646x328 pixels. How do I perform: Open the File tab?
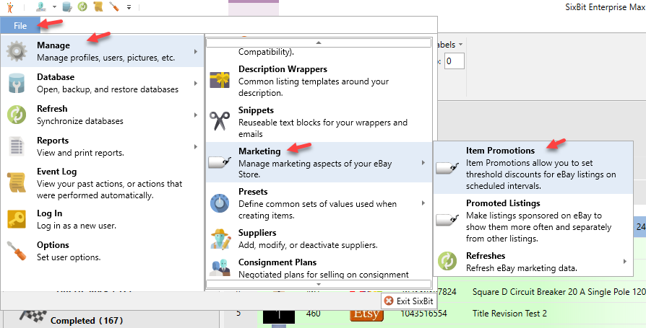pyautogui.click(x=20, y=25)
